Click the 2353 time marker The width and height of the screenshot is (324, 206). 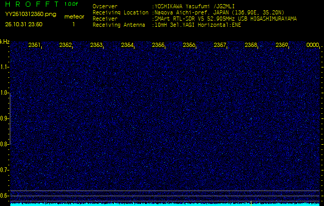tap(96, 45)
